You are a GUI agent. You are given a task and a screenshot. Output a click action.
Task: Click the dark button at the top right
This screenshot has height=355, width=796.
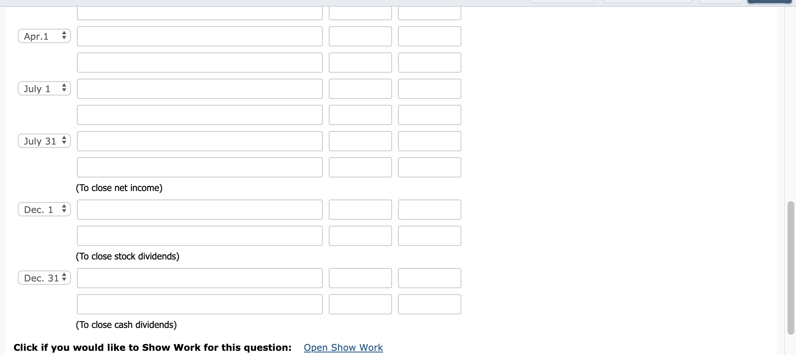tap(769, 2)
